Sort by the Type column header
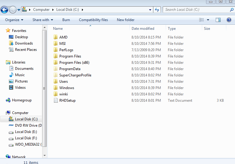Screen dimensions: 235x164 [x=172, y=28]
